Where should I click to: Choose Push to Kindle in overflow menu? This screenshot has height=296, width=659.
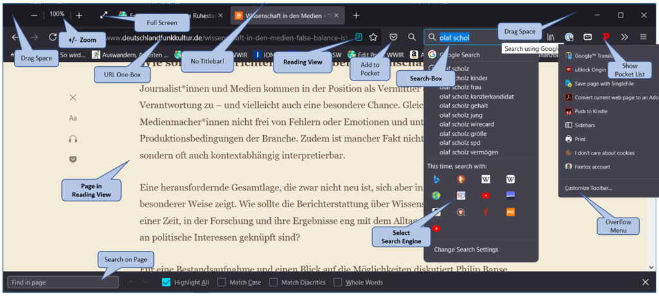pyautogui.click(x=591, y=111)
